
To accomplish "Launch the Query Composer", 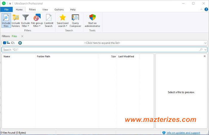I will point(75,20).
